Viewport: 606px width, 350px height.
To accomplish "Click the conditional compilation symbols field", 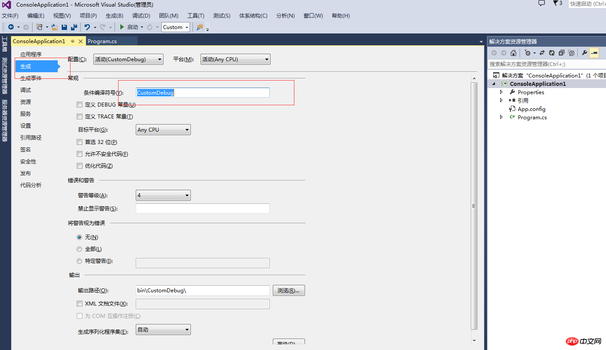I will (x=203, y=93).
